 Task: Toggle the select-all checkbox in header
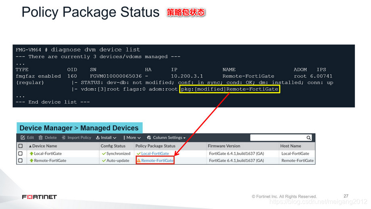(x=21, y=146)
